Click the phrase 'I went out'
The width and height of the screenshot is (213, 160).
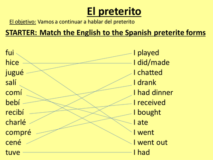[150, 143]
